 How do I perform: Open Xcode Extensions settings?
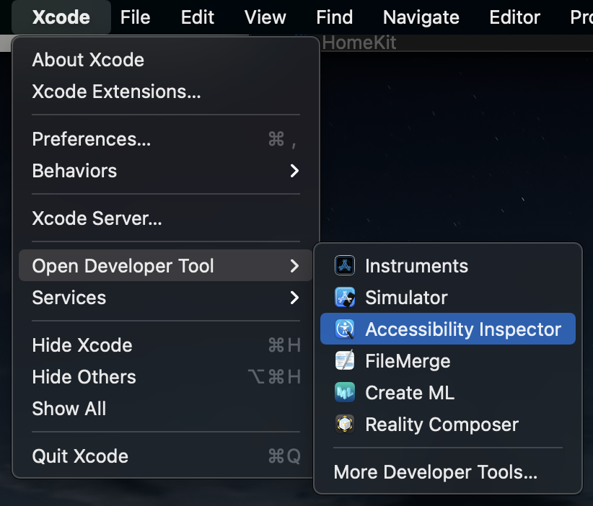click(116, 92)
